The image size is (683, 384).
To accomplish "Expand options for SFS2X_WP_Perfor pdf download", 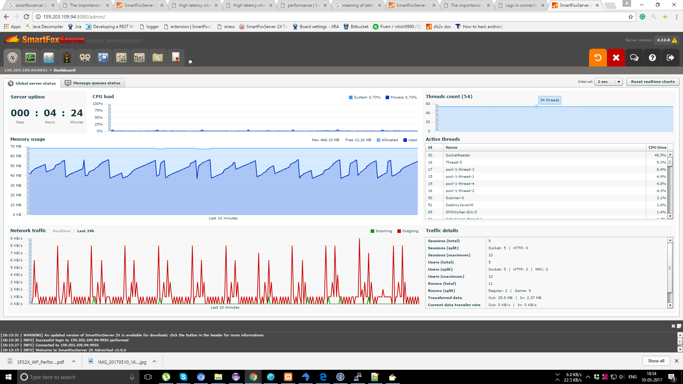I will pos(74,362).
